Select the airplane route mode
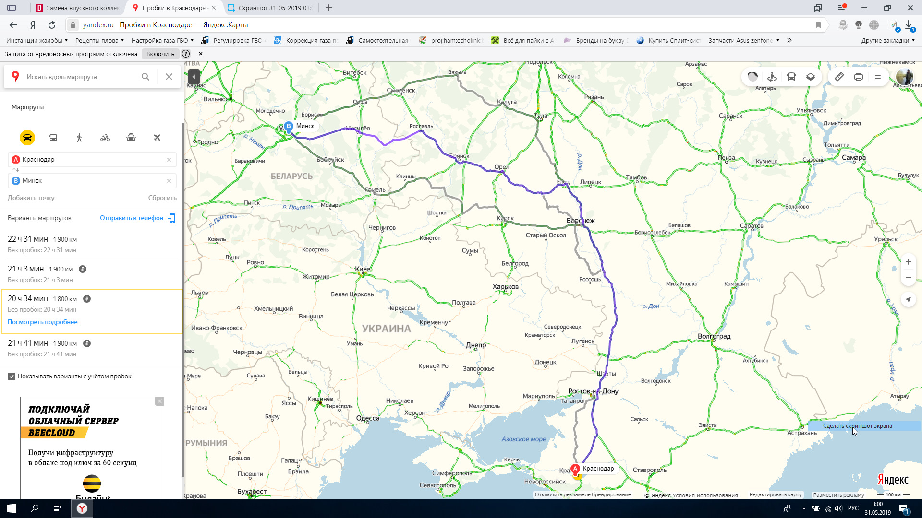Image resolution: width=922 pixels, height=518 pixels. [157, 138]
